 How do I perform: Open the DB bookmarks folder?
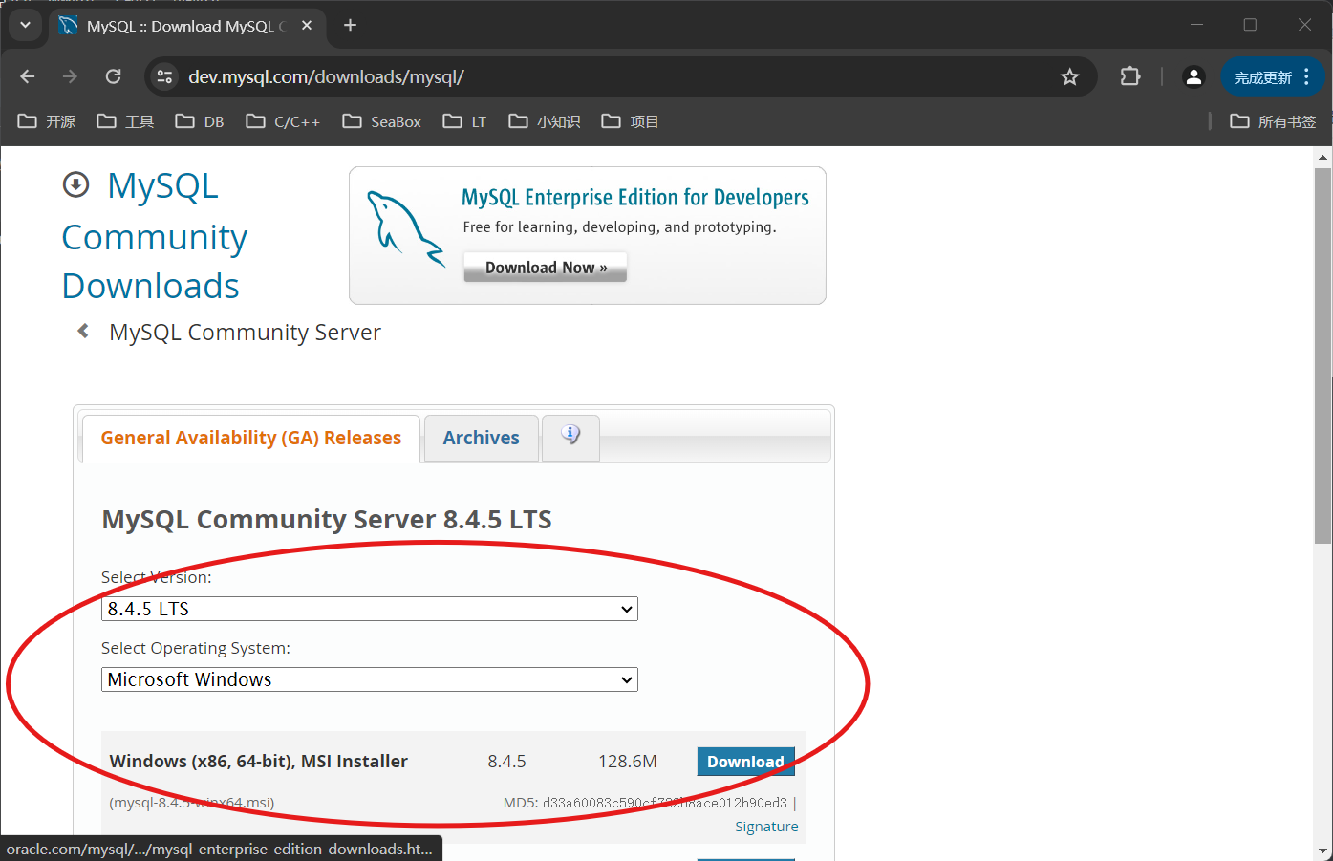[x=200, y=121]
